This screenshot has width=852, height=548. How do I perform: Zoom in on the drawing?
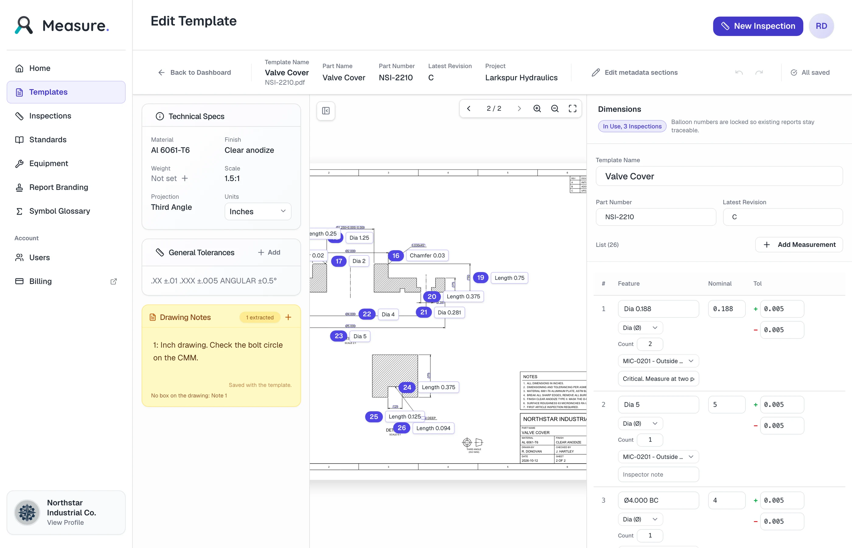[537, 108]
